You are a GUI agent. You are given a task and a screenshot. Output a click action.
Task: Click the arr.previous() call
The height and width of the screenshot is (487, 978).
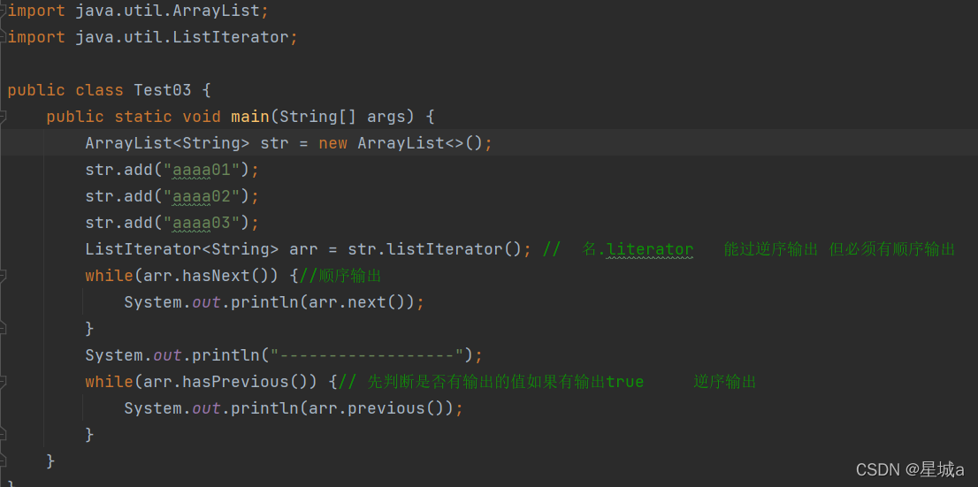coord(376,408)
